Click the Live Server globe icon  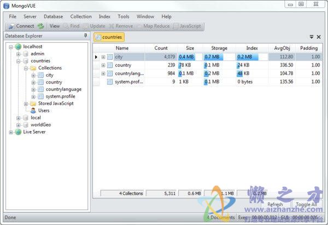[x=18, y=132]
